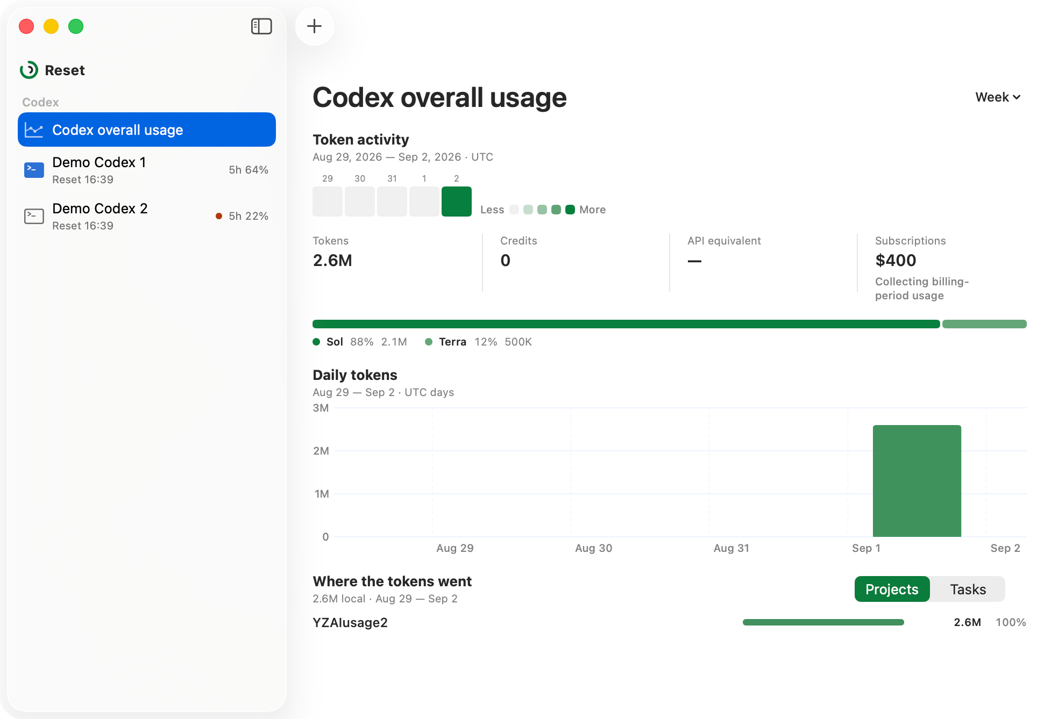Click the Aug 30 chart axis label
This screenshot has width=1051, height=719.
tap(594, 548)
